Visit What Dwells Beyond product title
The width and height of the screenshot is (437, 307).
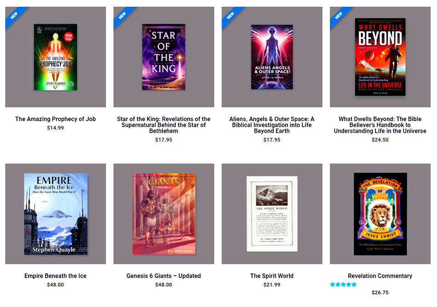click(380, 125)
